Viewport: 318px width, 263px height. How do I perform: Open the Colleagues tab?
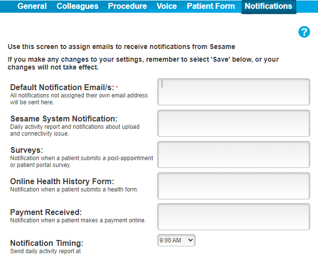[77, 6]
